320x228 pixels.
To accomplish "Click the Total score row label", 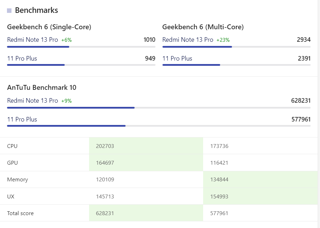I will (21, 213).
